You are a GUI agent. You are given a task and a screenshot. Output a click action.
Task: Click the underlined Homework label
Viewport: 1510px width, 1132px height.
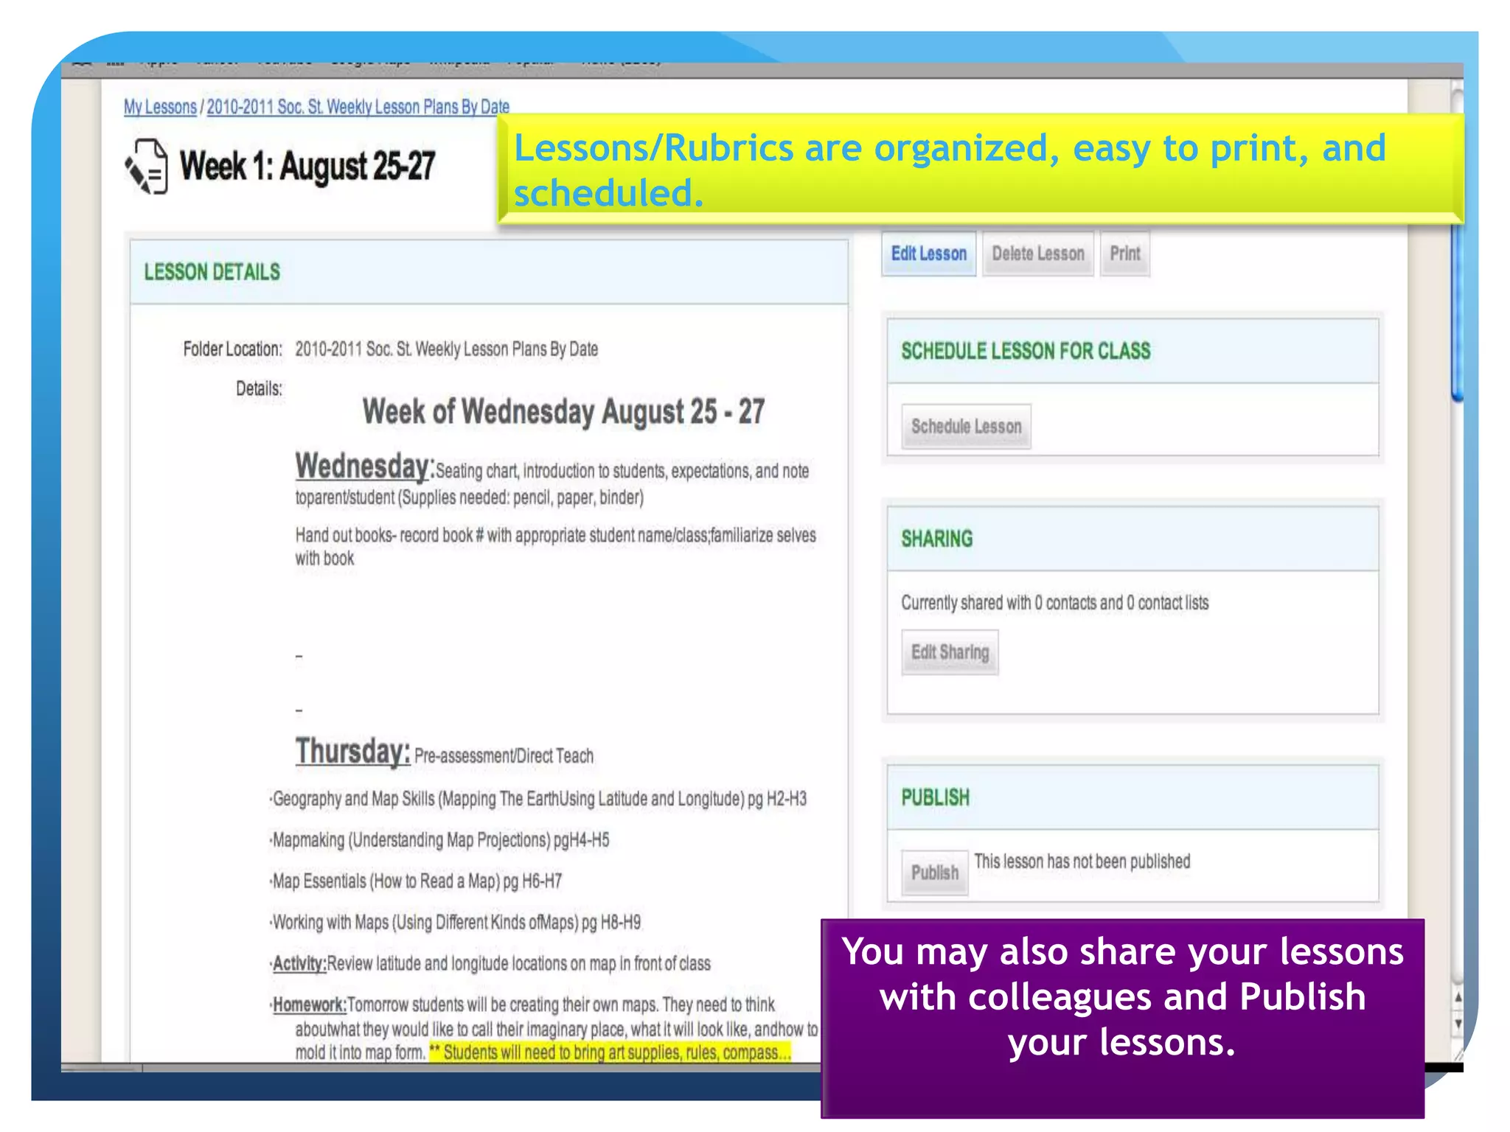[309, 1005]
